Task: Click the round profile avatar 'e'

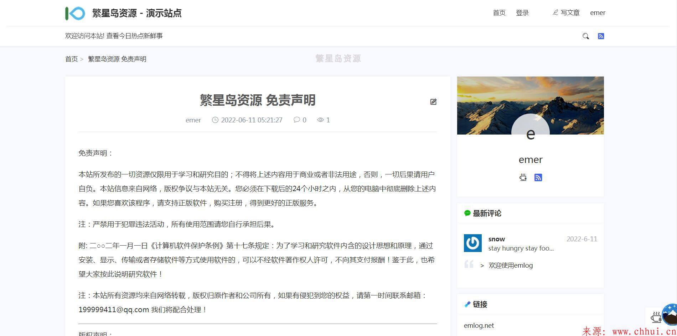Action: 530,133
